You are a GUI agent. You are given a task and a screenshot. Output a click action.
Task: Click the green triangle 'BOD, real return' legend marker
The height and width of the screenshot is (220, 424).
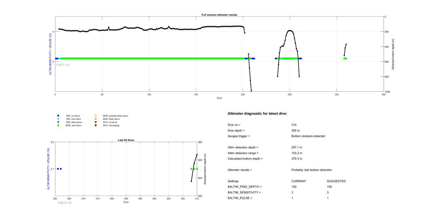pos(58,125)
